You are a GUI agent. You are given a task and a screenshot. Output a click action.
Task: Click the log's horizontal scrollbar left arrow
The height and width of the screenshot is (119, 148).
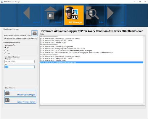41,104
